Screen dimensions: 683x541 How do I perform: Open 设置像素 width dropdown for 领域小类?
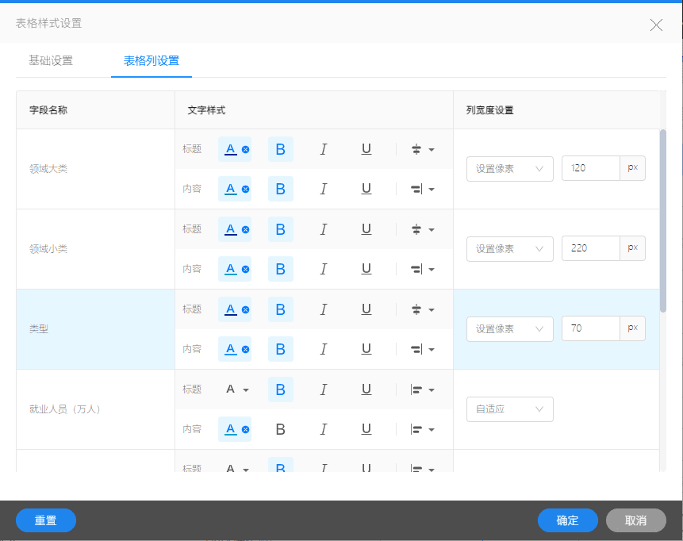509,249
